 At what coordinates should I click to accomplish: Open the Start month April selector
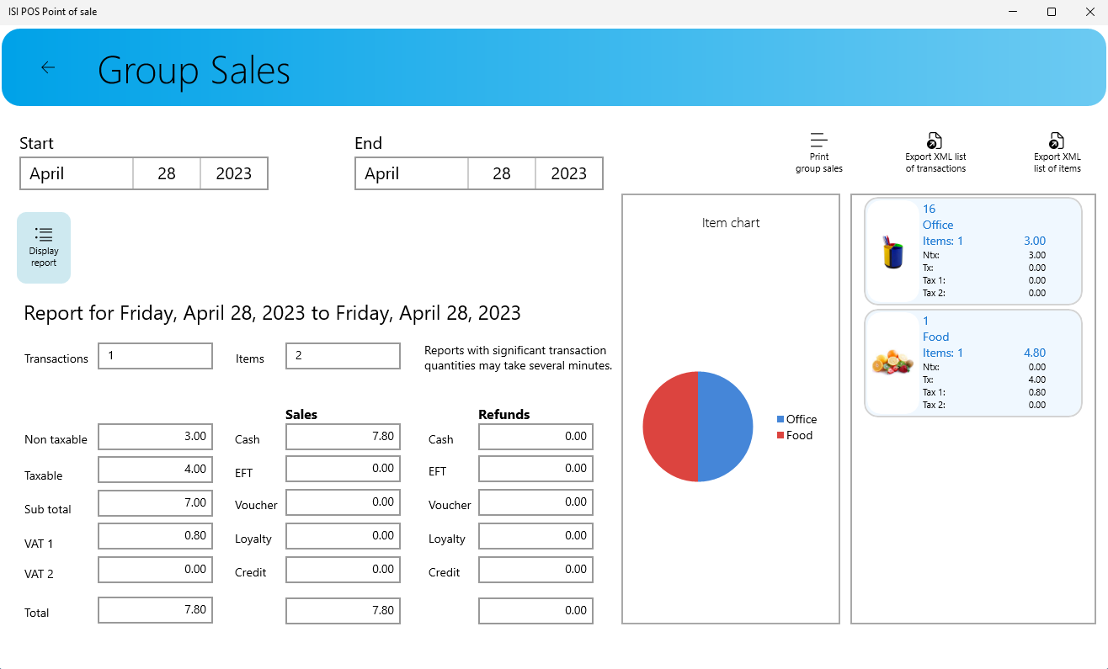[x=77, y=173]
